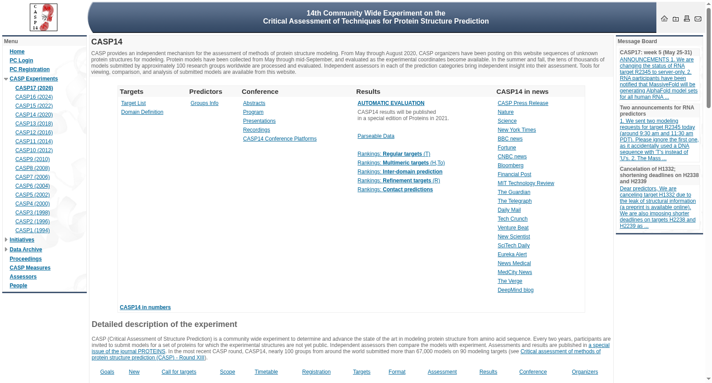View Groups Info under Predictors
The image size is (712, 383).
coord(204,103)
